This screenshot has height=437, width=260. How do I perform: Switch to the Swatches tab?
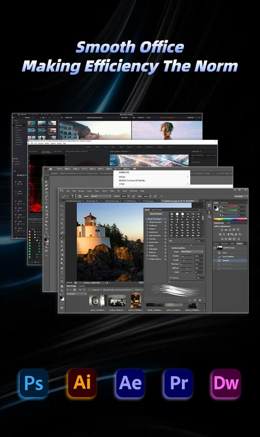click(x=224, y=203)
